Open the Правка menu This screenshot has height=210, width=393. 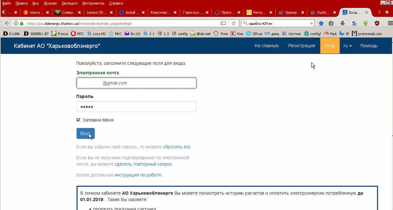coord(22,3)
